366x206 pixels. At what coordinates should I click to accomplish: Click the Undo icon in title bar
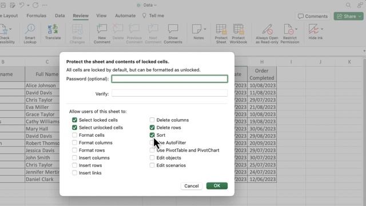(x=22, y=5)
